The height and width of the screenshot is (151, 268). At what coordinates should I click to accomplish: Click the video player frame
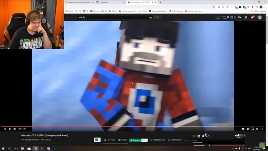coord(133,76)
